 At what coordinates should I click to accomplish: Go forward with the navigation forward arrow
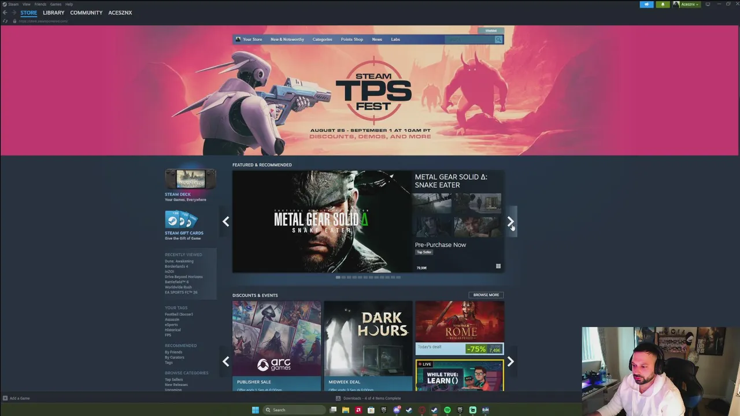pos(13,13)
